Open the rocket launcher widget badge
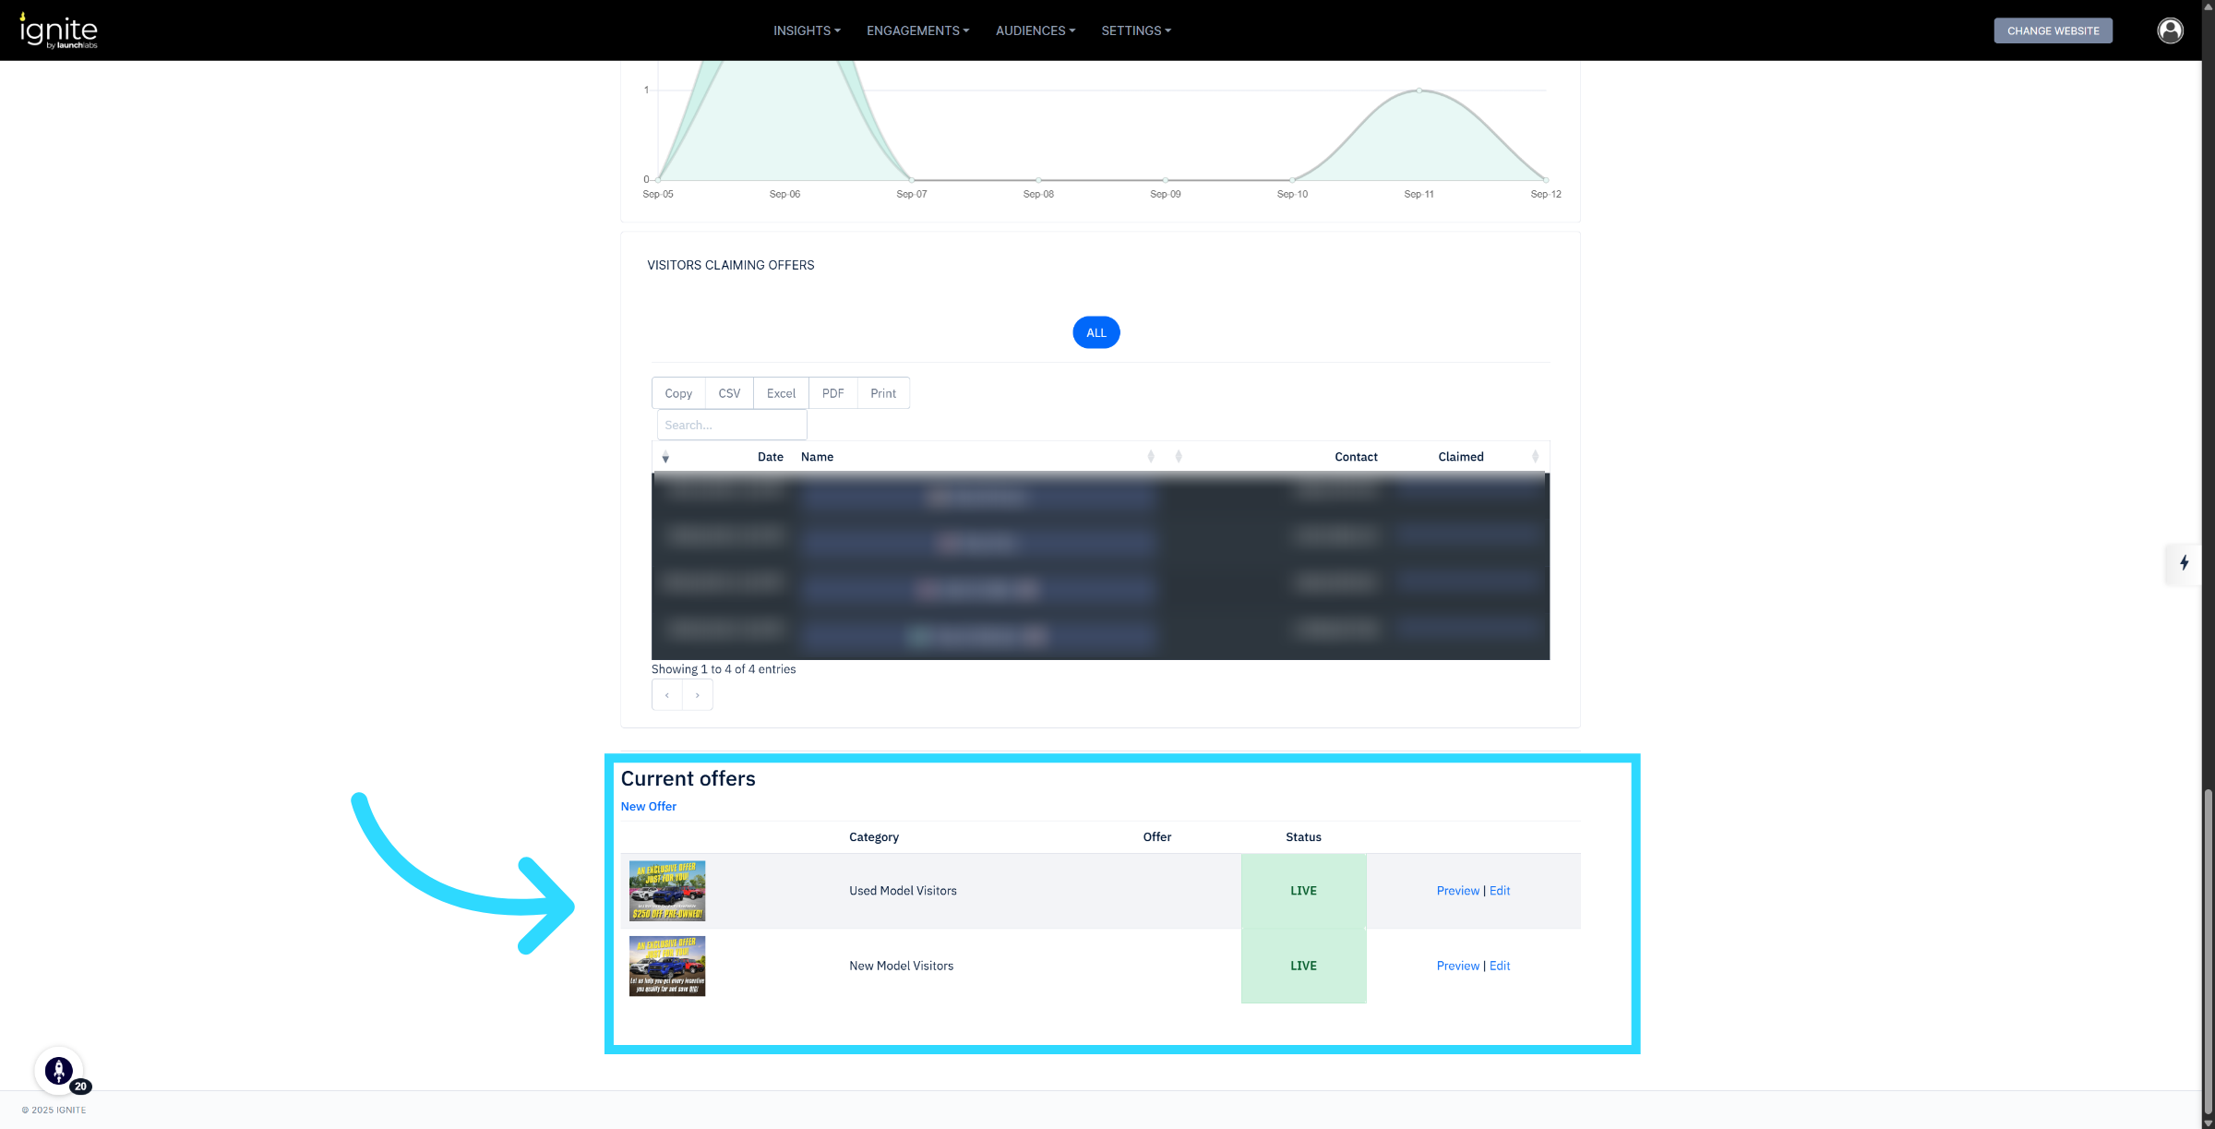The height and width of the screenshot is (1129, 2215). 59,1071
